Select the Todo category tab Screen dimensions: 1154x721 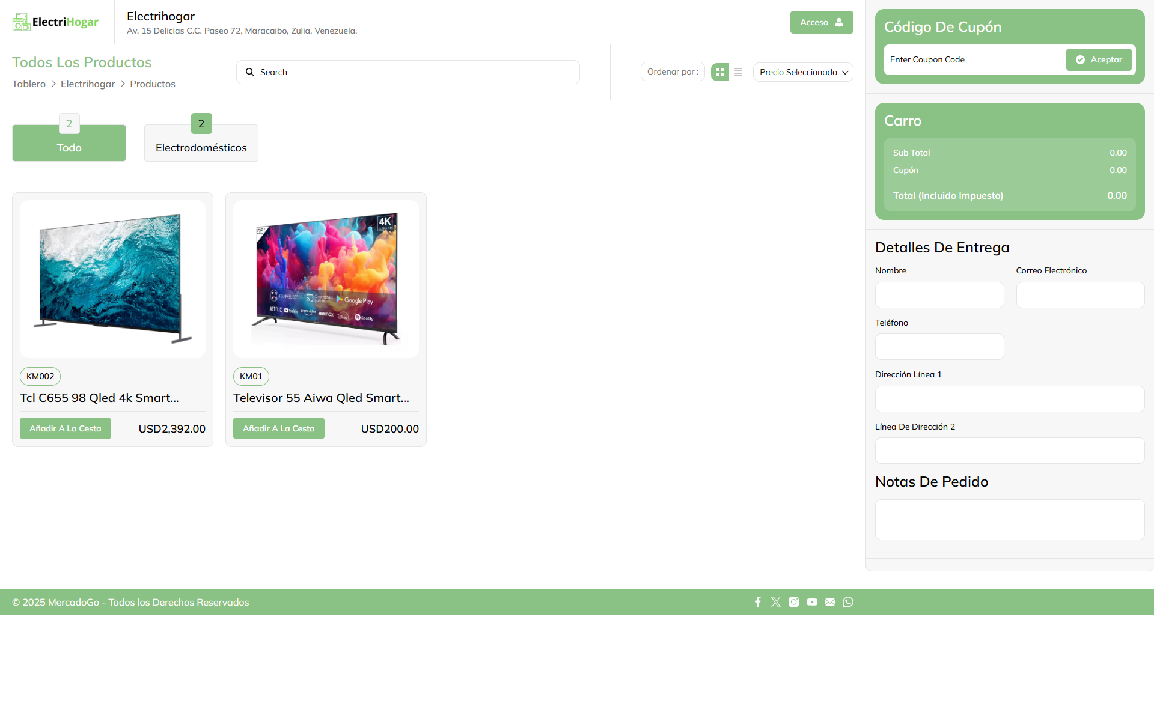pyautogui.click(x=69, y=143)
